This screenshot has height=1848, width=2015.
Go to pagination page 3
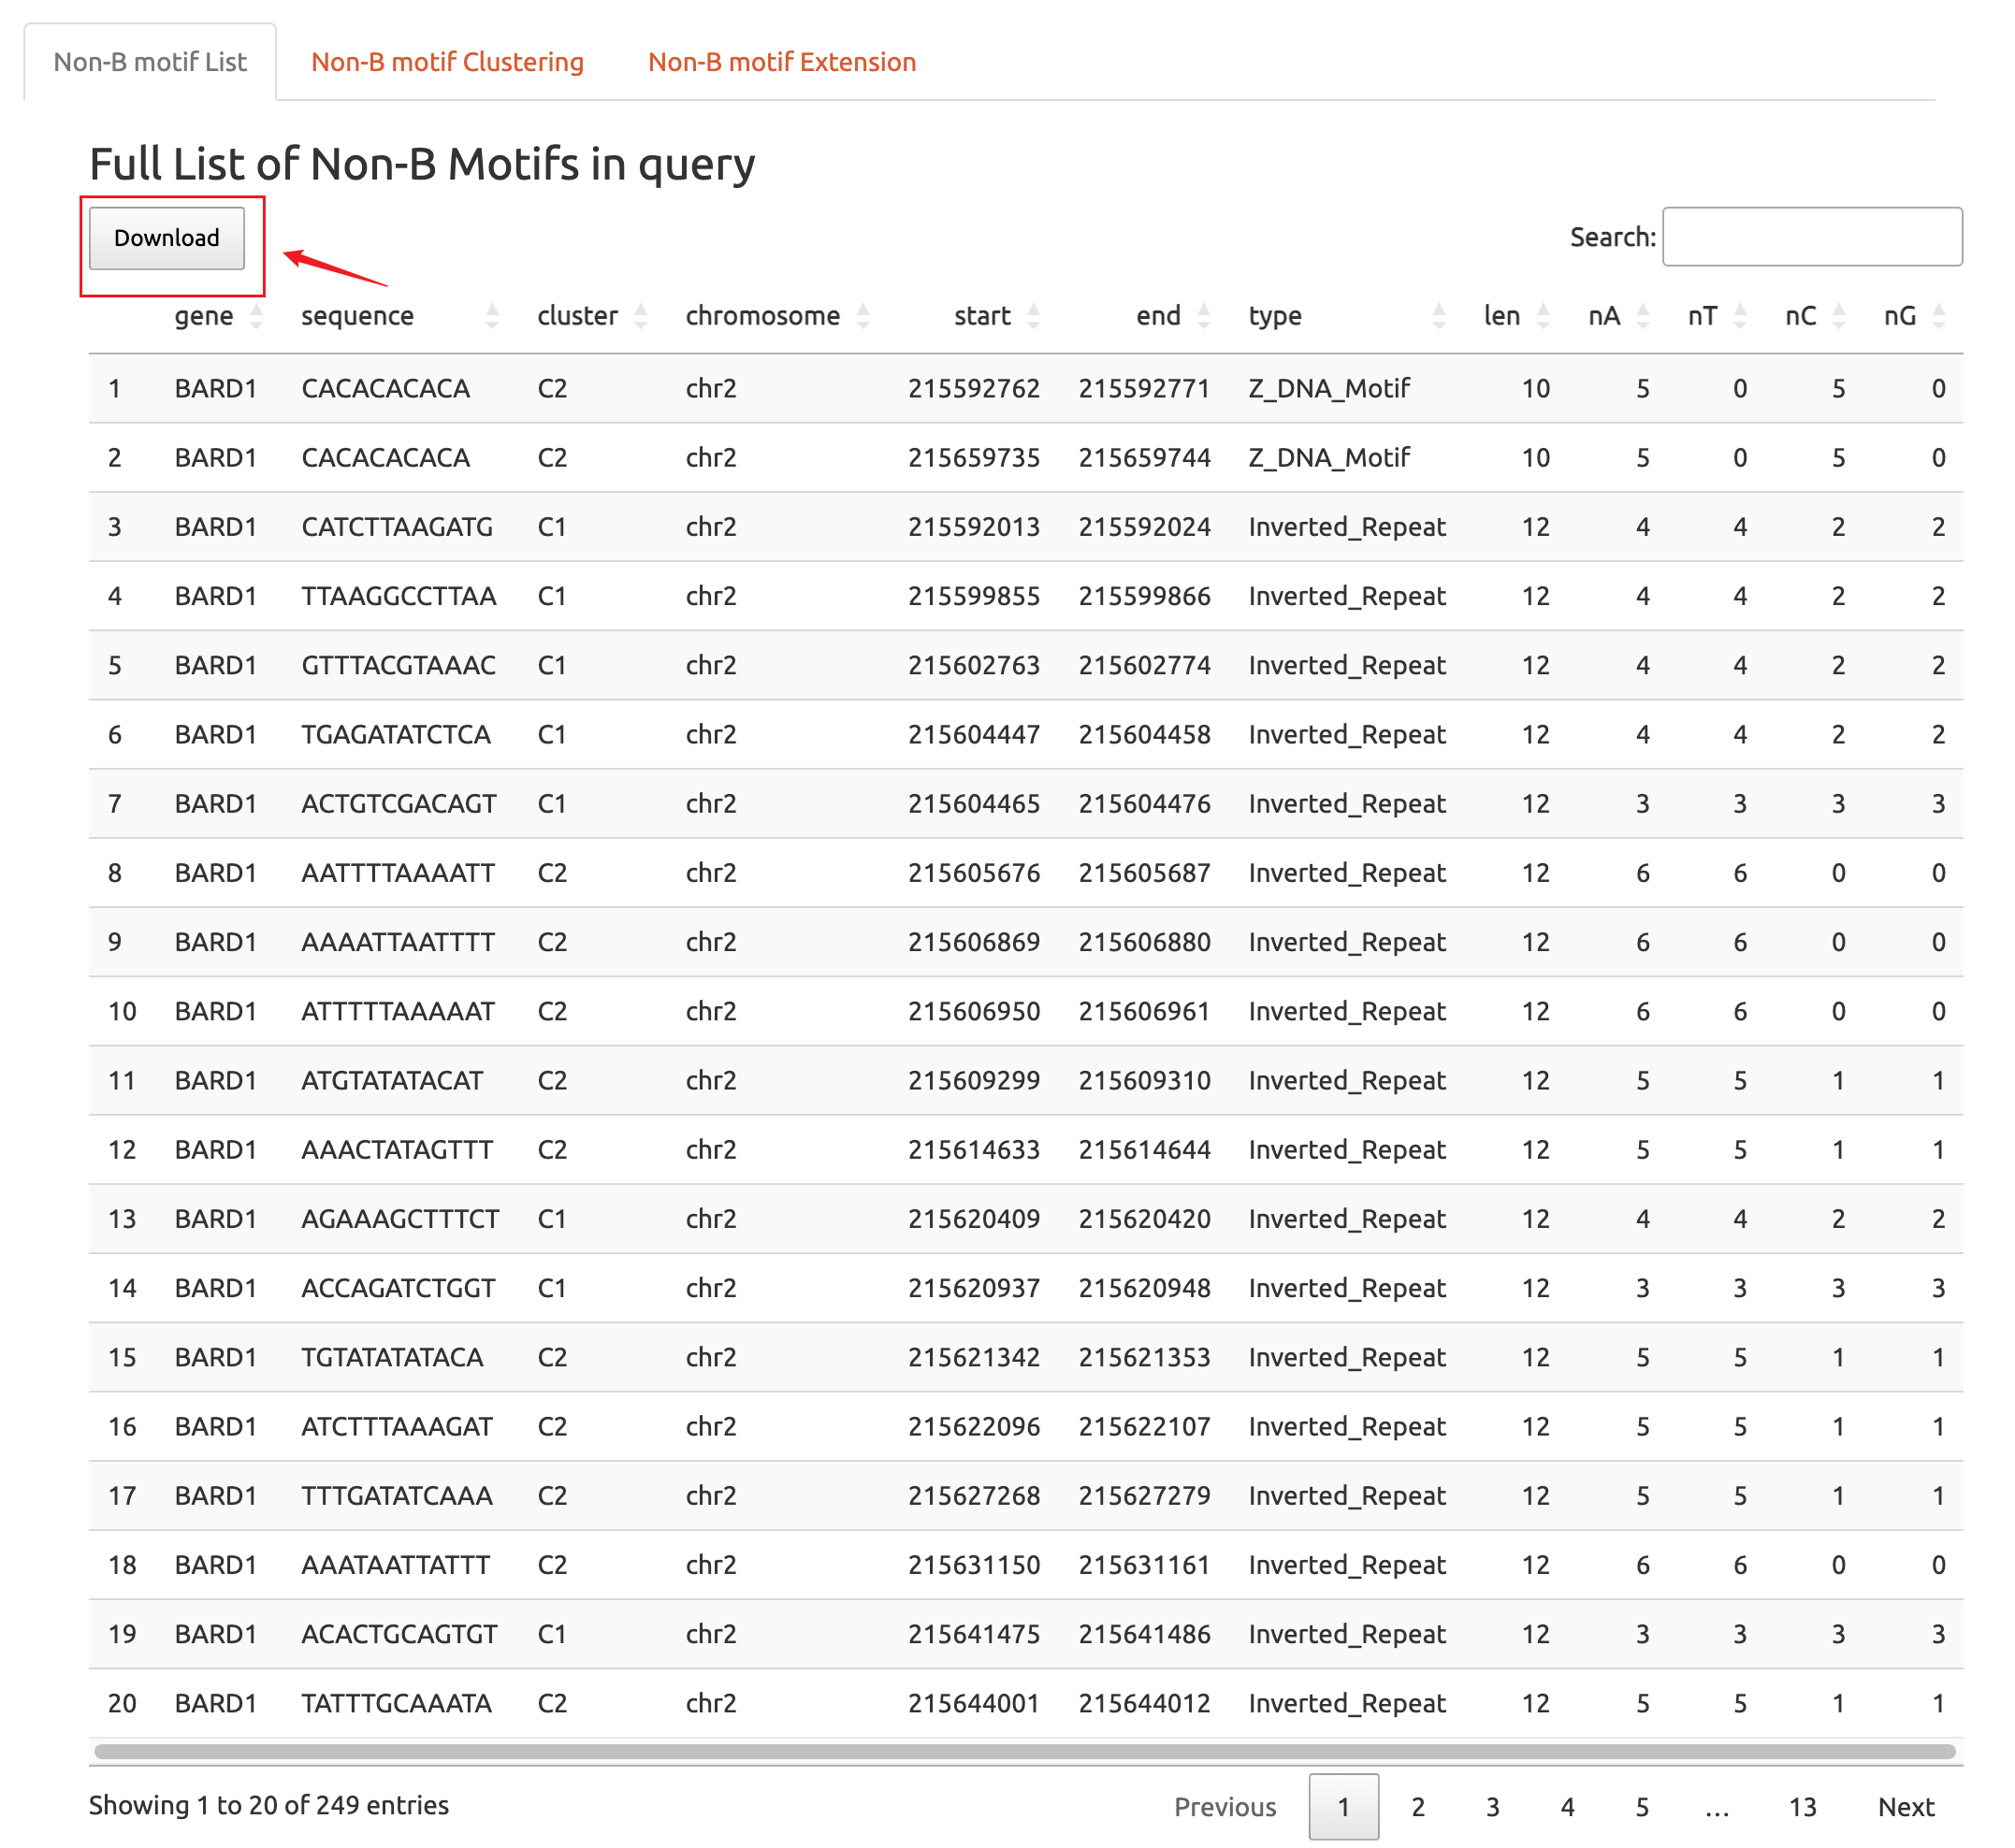click(x=1492, y=1807)
